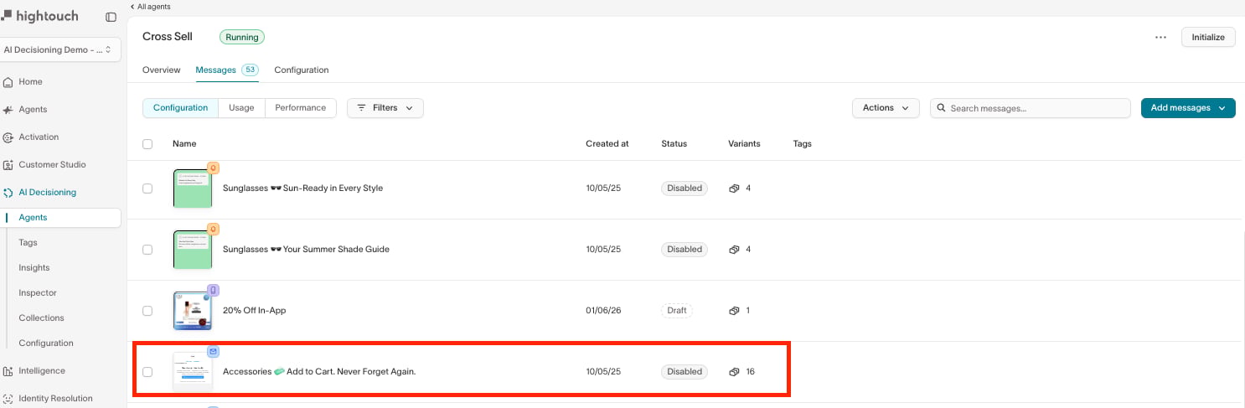Click the orange channel badge on the Summer Shade Guide thumbnail

[213, 229]
